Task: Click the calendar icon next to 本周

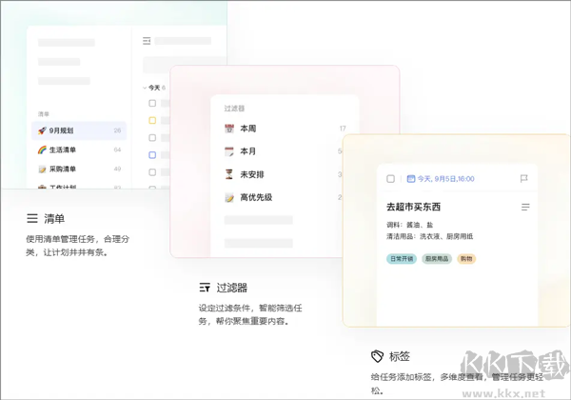Action: point(229,129)
